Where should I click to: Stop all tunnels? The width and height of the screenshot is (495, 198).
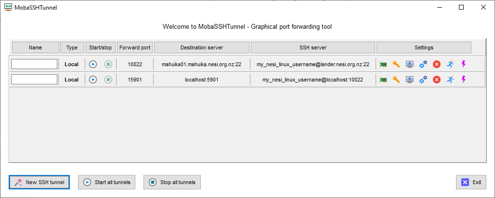[x=172, y=182]
